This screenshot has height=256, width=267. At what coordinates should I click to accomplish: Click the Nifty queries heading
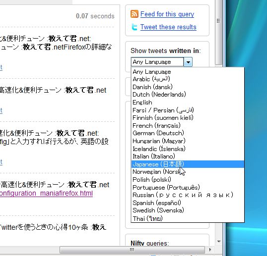coord(150,243)
